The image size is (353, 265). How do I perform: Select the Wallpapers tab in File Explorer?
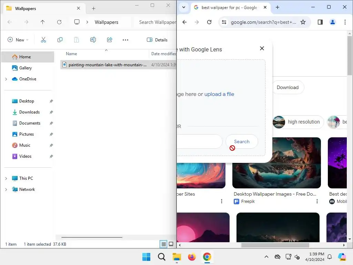point(44,8)
